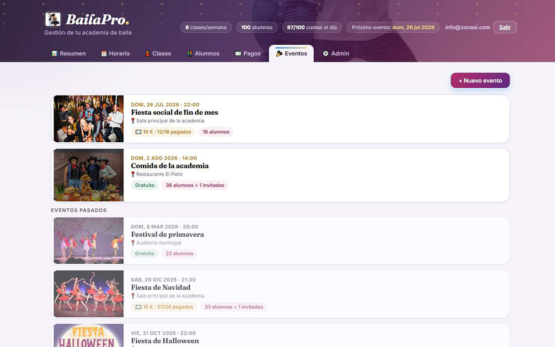Click the Horario calendar icon
The image size is (555, 347).
[104, 54]
